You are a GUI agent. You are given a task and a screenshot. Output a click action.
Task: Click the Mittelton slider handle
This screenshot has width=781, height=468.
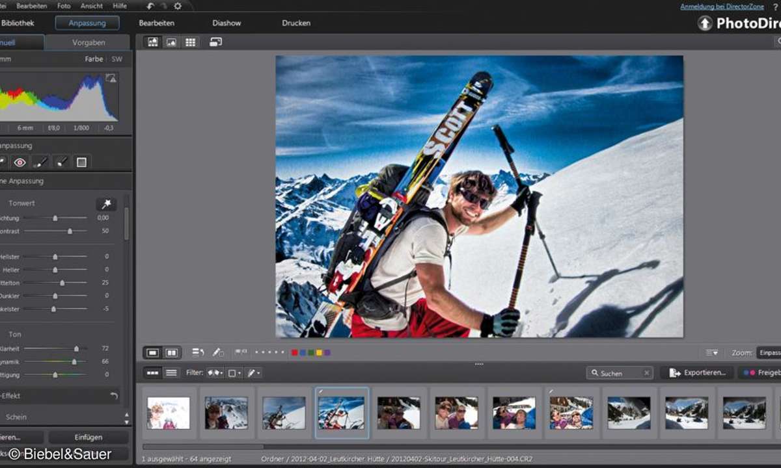coord(62,283)
